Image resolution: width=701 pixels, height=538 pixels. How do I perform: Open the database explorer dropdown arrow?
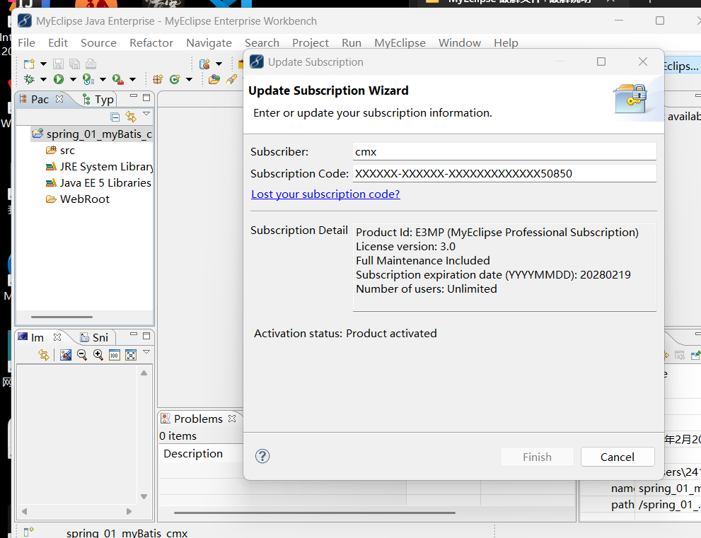[219, 64]
